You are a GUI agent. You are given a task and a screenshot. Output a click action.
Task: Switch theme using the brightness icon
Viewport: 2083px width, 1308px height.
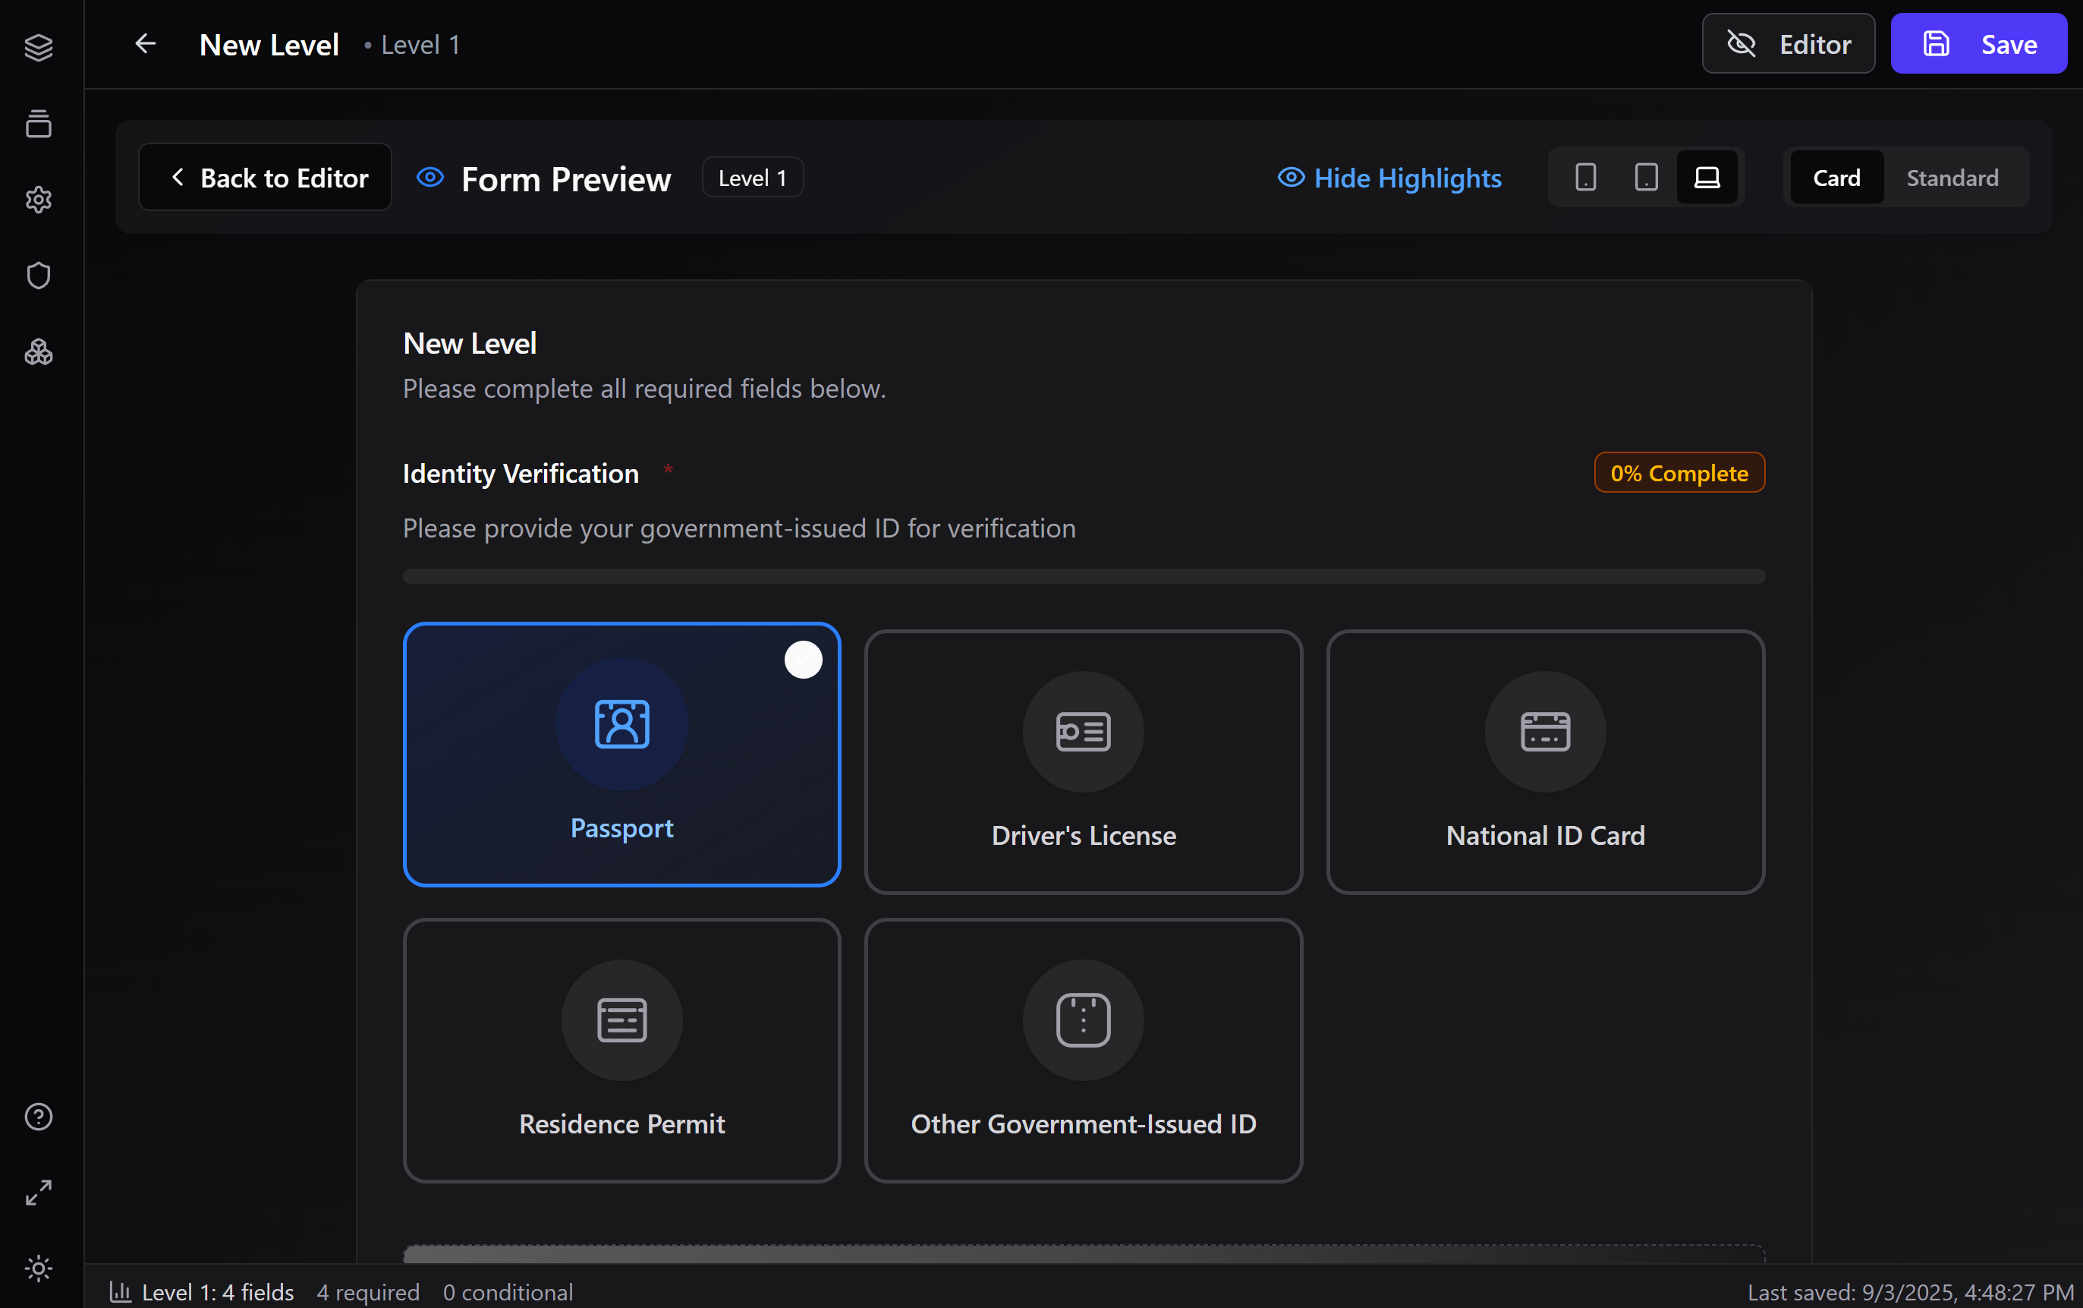(39, 1269)
